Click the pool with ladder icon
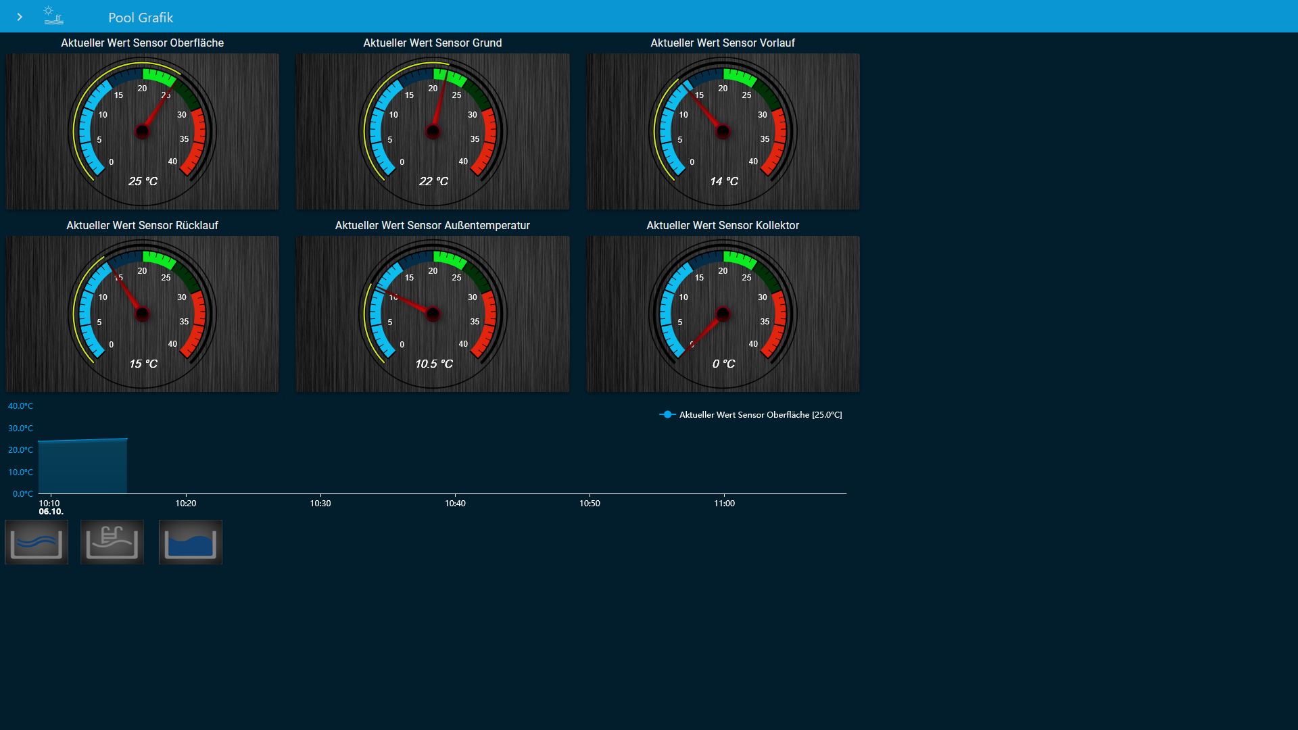The width and height of the screenshot is (1298, 730). [112, 542]
